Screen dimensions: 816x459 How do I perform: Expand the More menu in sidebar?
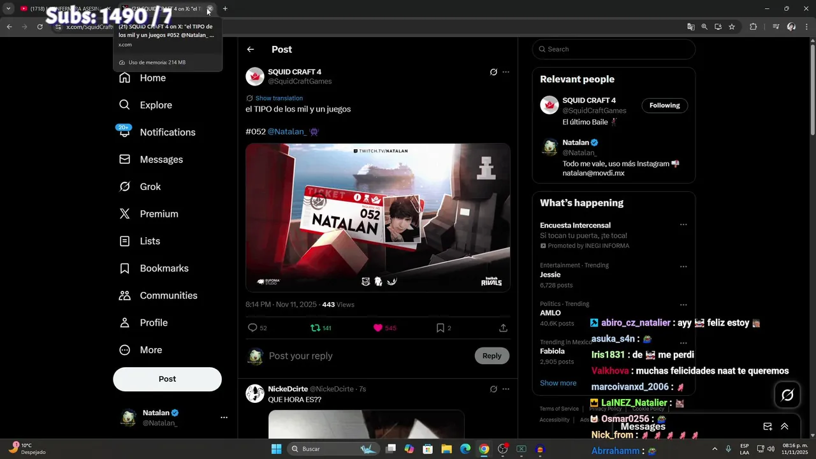click(x=142, y=350)
